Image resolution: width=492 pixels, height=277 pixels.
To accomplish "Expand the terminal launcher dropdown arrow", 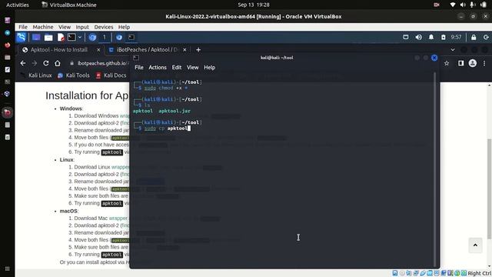I will [x=80, y=38].
